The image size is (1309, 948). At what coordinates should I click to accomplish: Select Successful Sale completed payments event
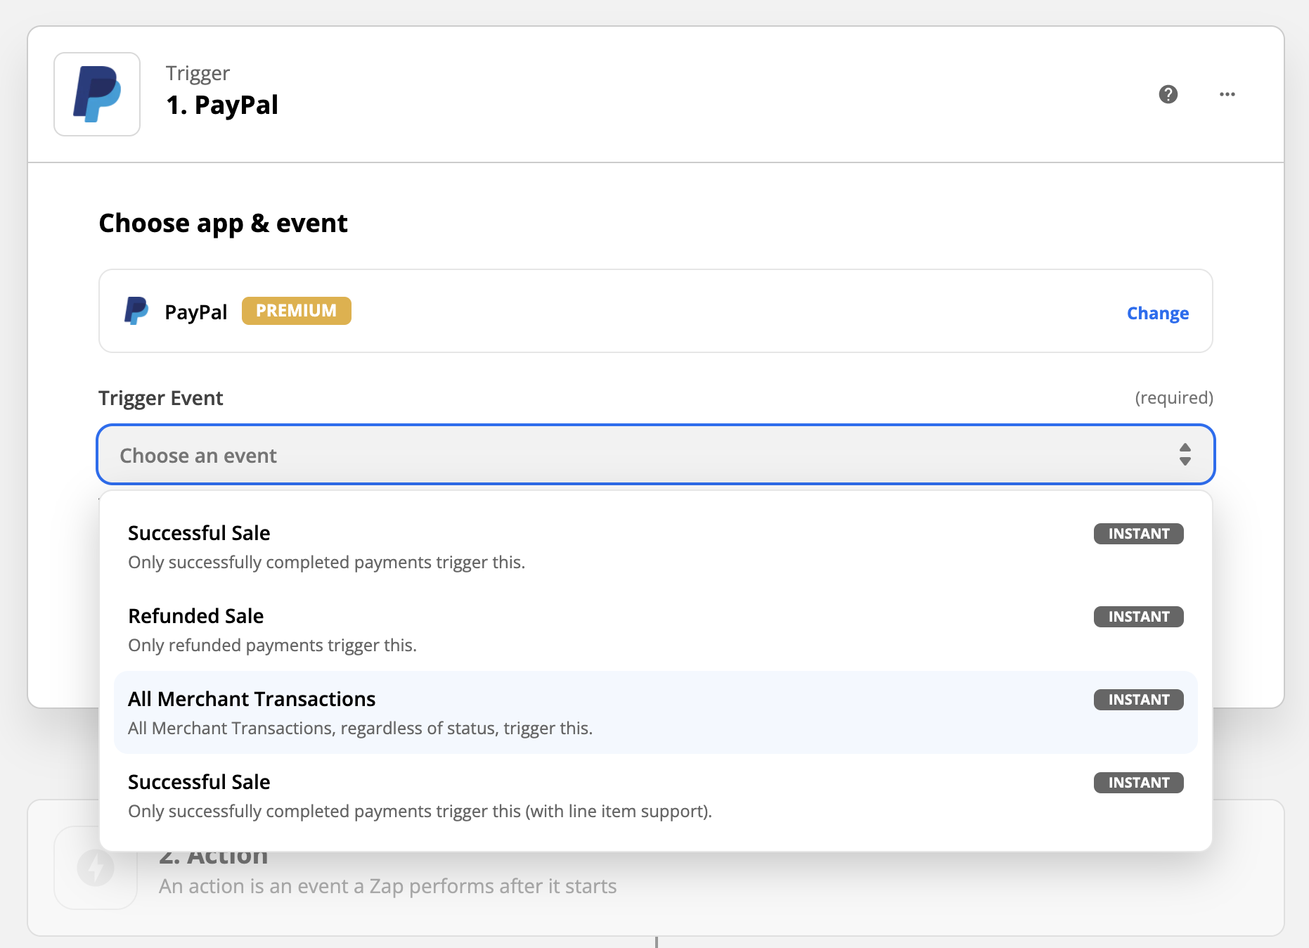[x=656, y=546]
